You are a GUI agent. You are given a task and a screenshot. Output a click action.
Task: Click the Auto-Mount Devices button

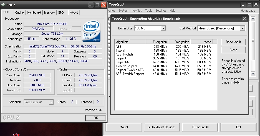162,127
